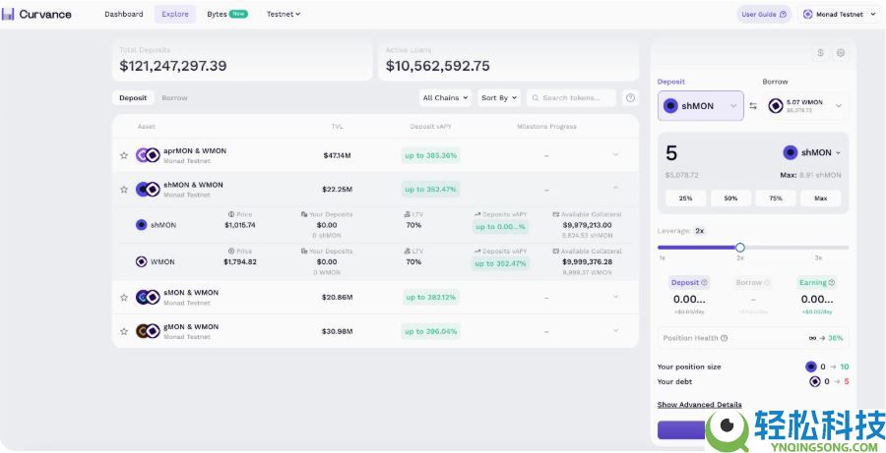The width and height of the screenshot is (886, 453).
Task: Click the swap arrows between shMON and WMON
Action: (753, 106)
